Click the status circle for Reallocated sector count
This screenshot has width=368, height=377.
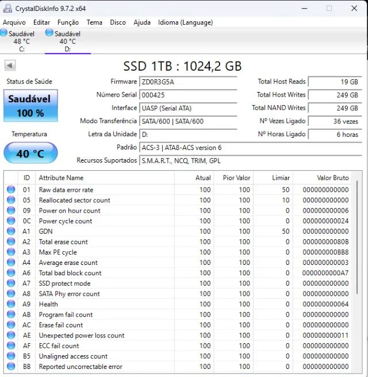coord(11,200)
